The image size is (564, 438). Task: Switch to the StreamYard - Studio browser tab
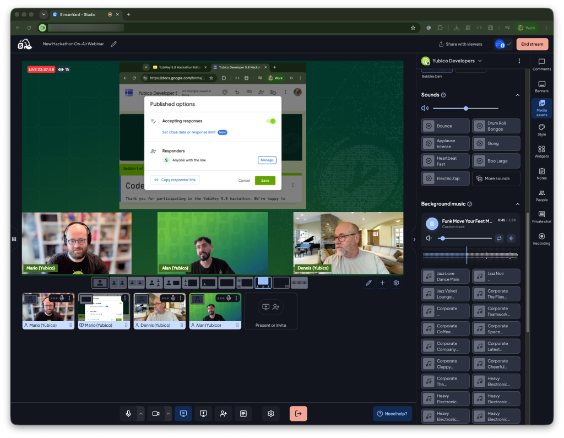click(85, 14)
